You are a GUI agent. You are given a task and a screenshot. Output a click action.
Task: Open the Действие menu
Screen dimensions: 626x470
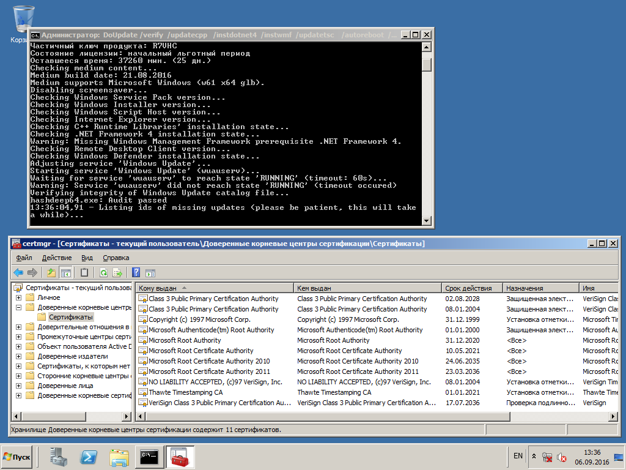click(x=57, y=258)
